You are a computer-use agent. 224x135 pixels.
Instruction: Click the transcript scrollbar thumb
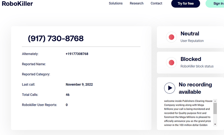point(215,108)
